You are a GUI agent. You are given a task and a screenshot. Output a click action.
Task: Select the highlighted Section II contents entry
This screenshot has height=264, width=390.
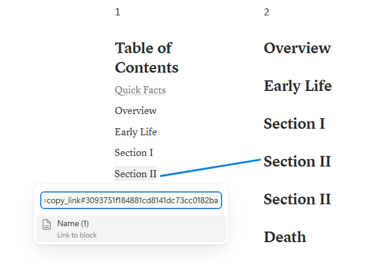coord(135,174)
